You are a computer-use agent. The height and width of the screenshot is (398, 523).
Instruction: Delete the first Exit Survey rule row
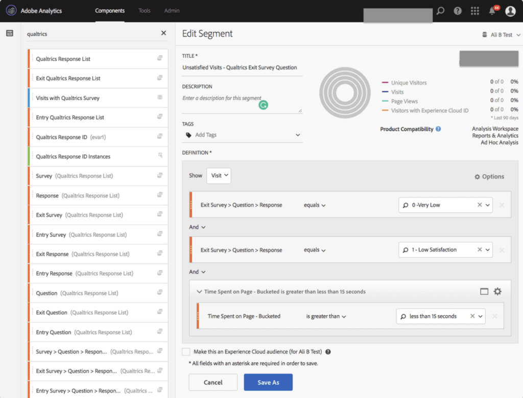coord(502,205)
